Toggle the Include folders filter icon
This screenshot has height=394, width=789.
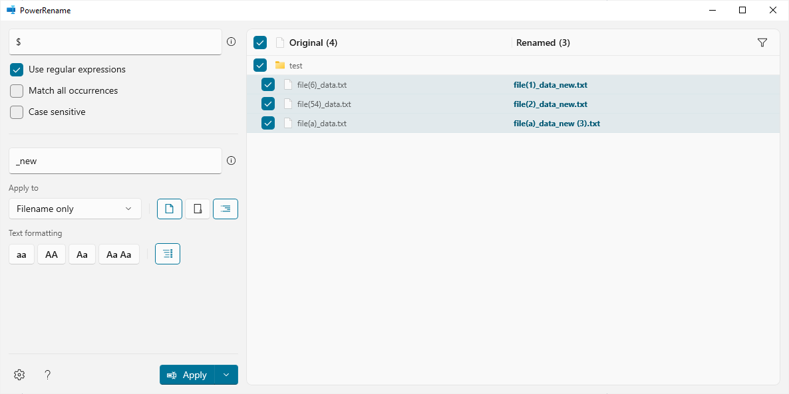click(197, 209)
